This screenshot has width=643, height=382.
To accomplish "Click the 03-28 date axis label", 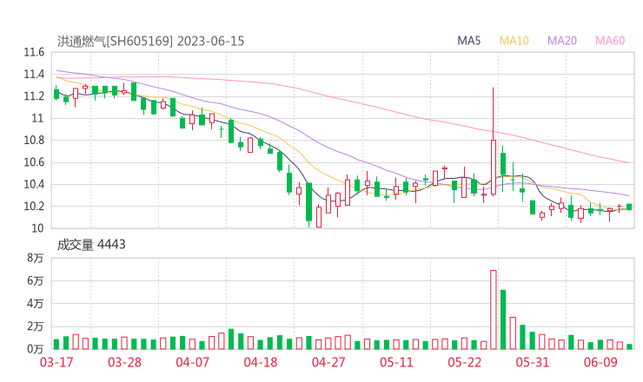I will (x=124, y=362).
